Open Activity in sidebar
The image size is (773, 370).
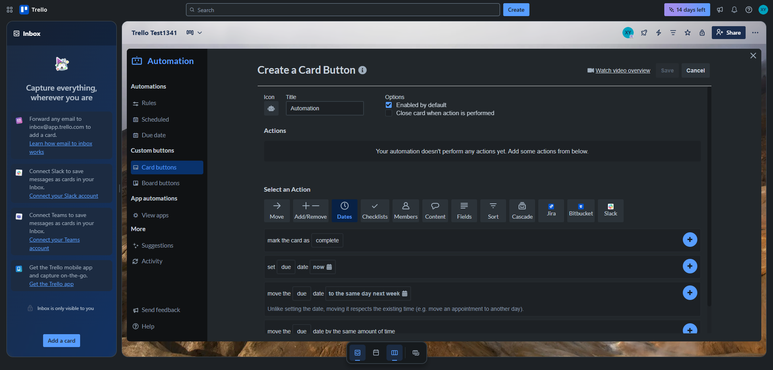pos(167,261)
